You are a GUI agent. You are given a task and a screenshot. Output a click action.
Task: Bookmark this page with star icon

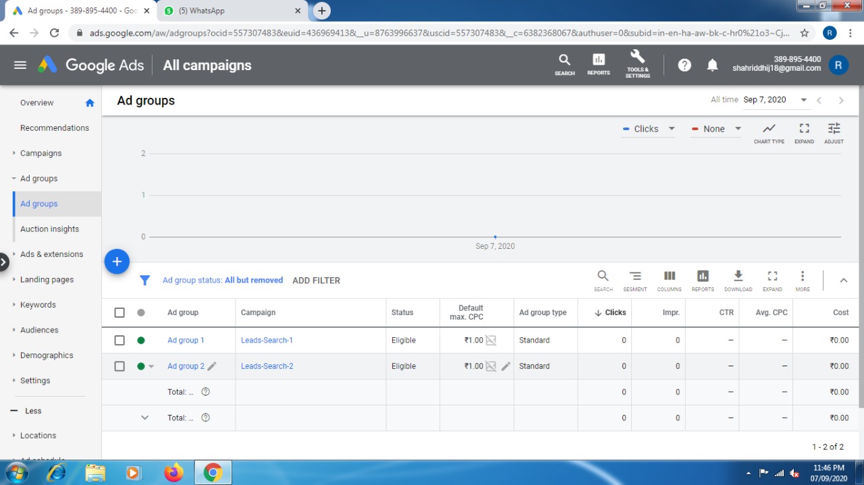tap(804, 32)
